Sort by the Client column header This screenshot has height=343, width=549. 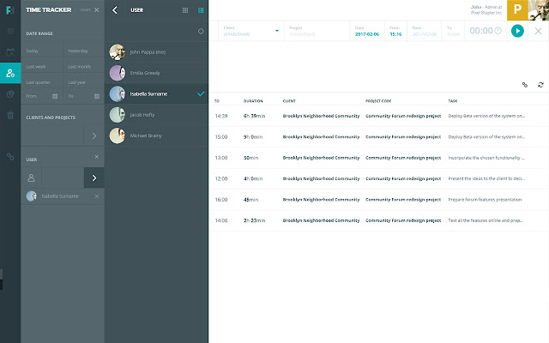click(x=289, y=101)
